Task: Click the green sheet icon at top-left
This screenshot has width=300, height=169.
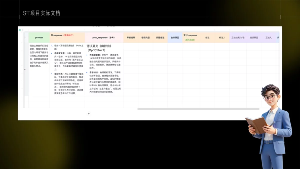Action: coord(19,30)
